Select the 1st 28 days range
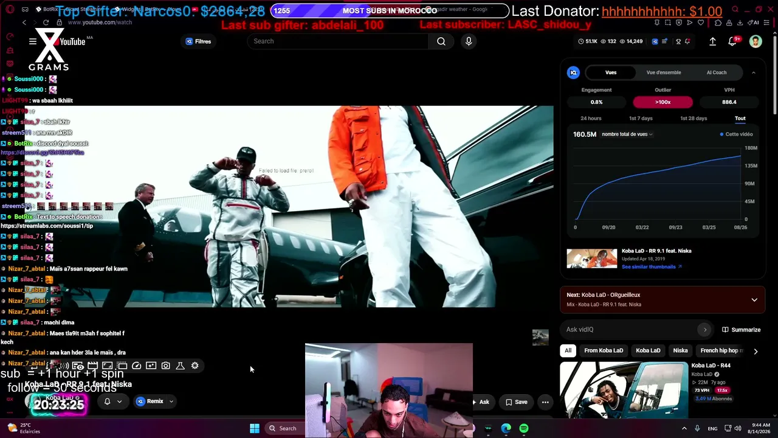Screen dimensions: 778x438 click(x=694, y=119)
